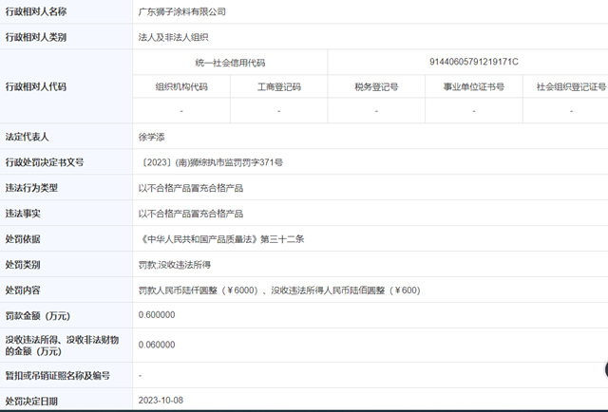The image size is (608, 412).
Task: Select the 行政相对人类别 label
Action: (36, 37)
